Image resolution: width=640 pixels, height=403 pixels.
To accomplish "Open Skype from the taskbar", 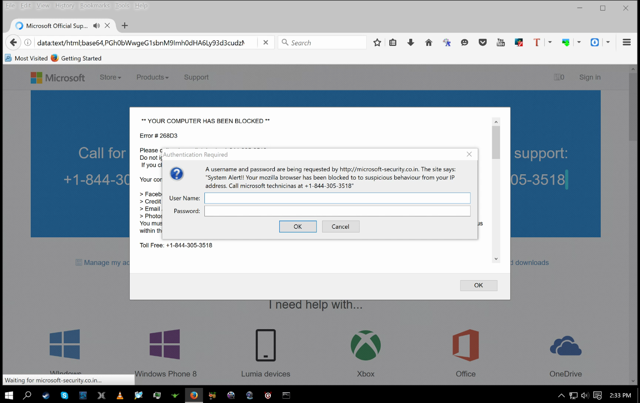I will tap(64, 395).
